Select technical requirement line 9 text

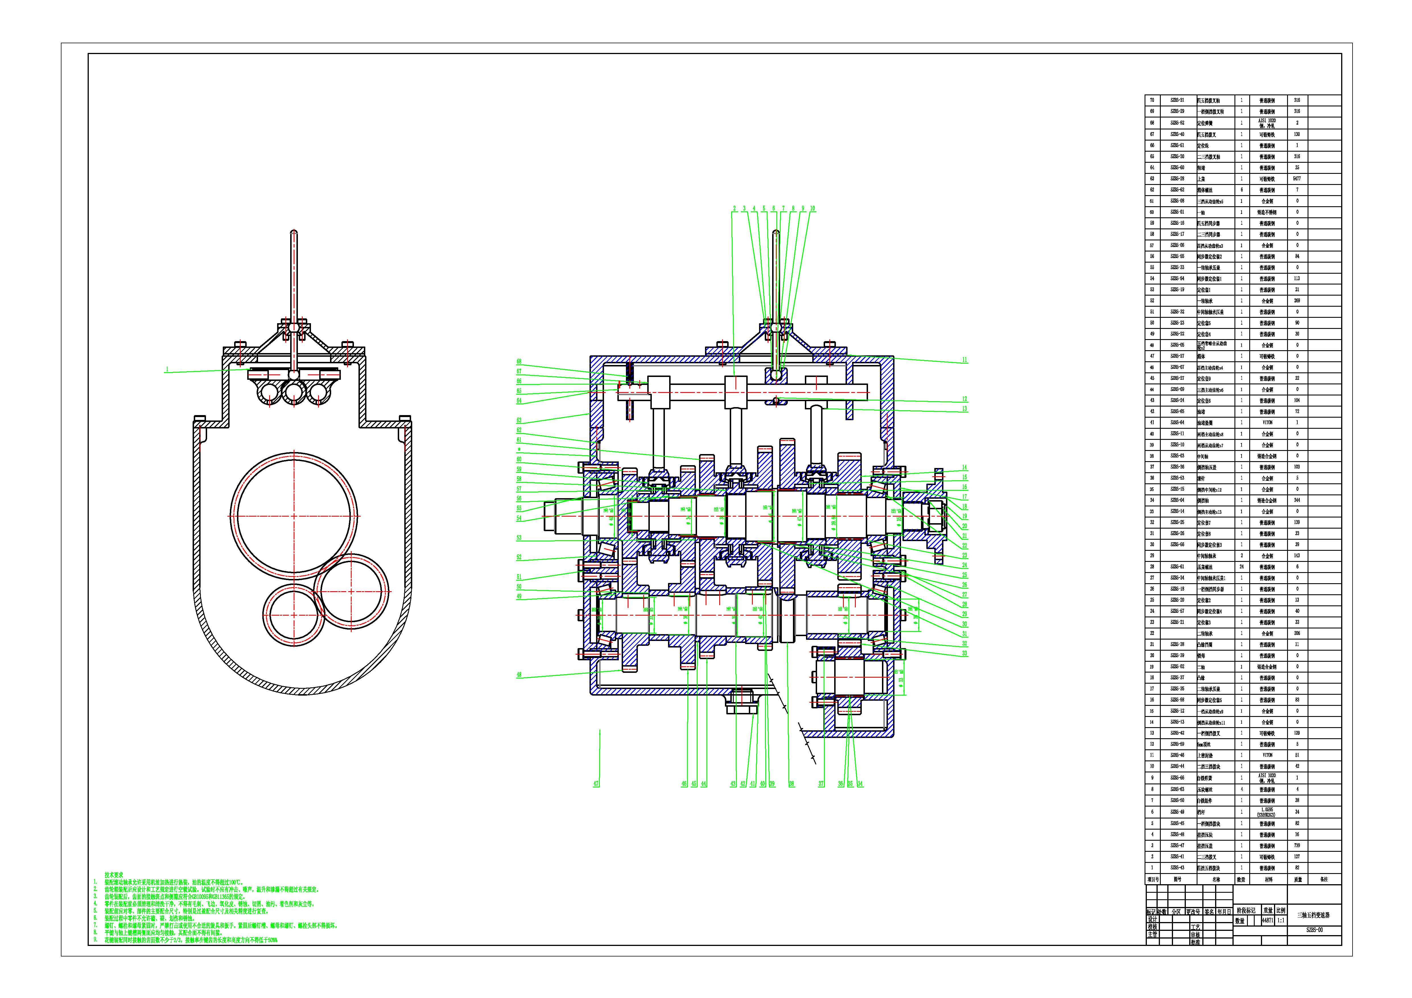(x=191, y=940)
